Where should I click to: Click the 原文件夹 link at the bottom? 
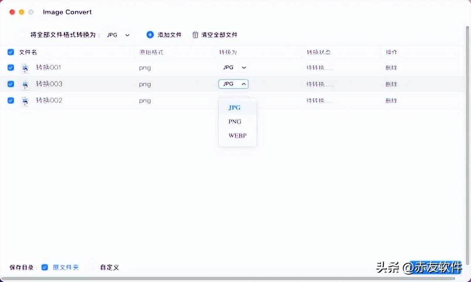point(65,267)
